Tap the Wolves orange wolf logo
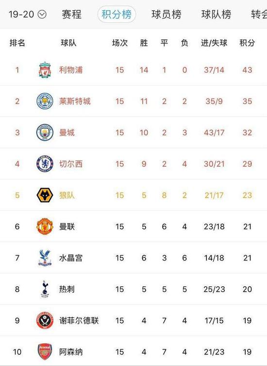267x366 pixels. [45, 195]
